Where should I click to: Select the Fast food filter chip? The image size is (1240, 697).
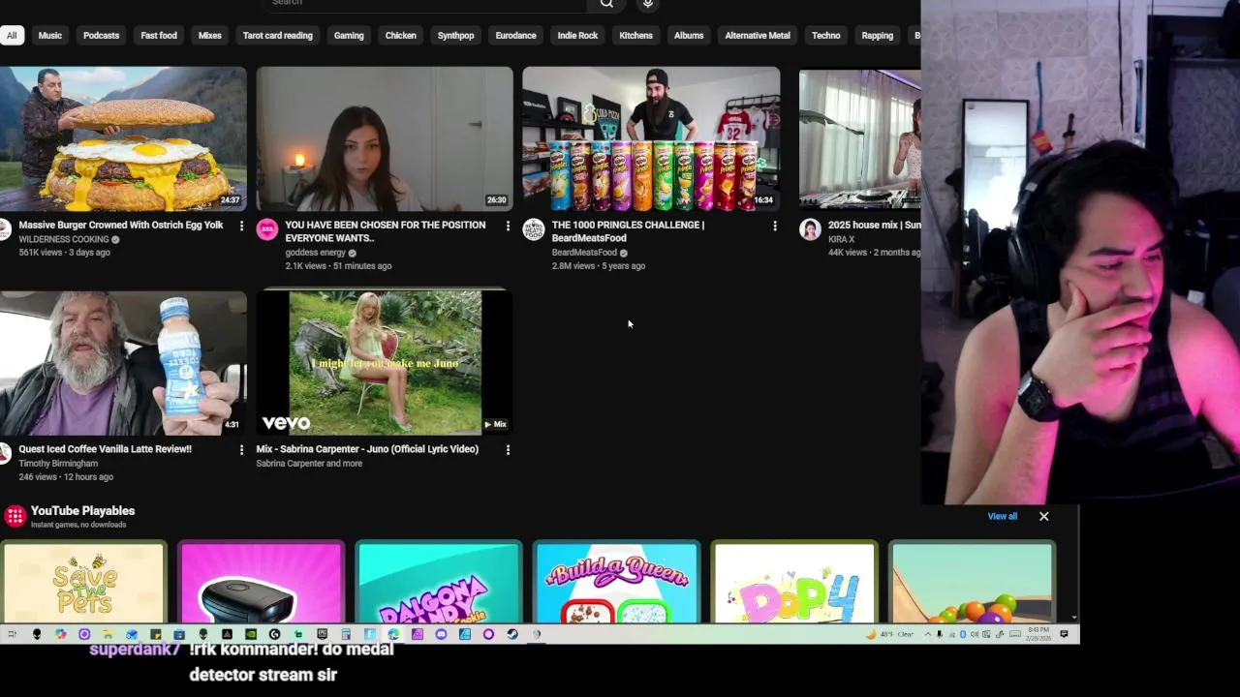pyautogui.click(x=159, y=36)
